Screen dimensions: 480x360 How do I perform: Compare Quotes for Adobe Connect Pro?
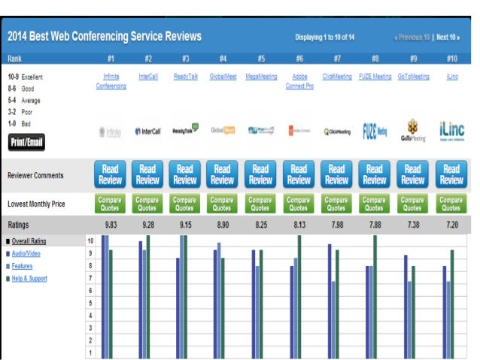(x=299, y=204)
